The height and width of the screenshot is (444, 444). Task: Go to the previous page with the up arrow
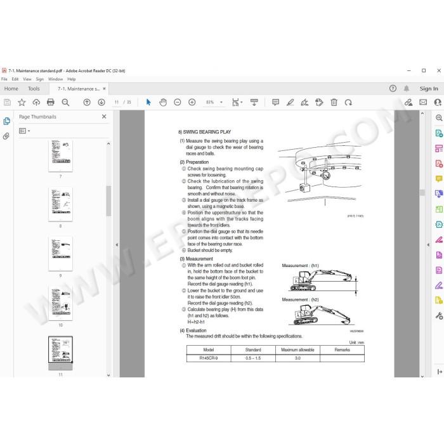87,102
